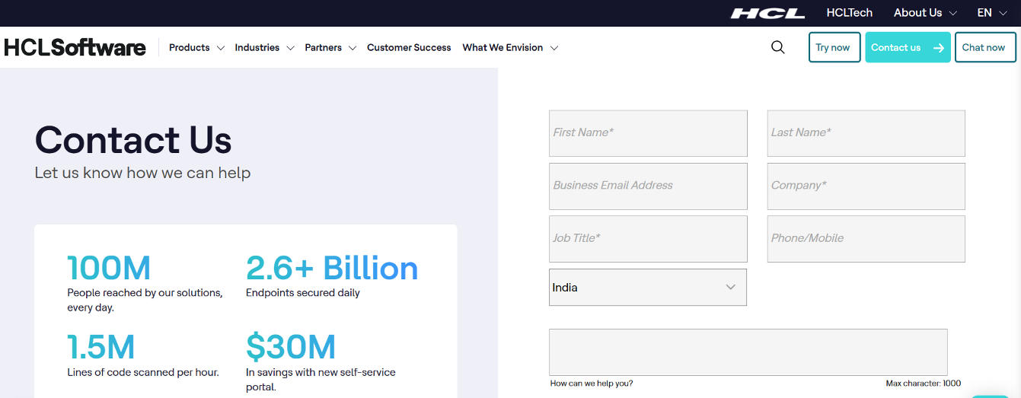Click the HCLTech link
1021x398 pixels.
849,13
